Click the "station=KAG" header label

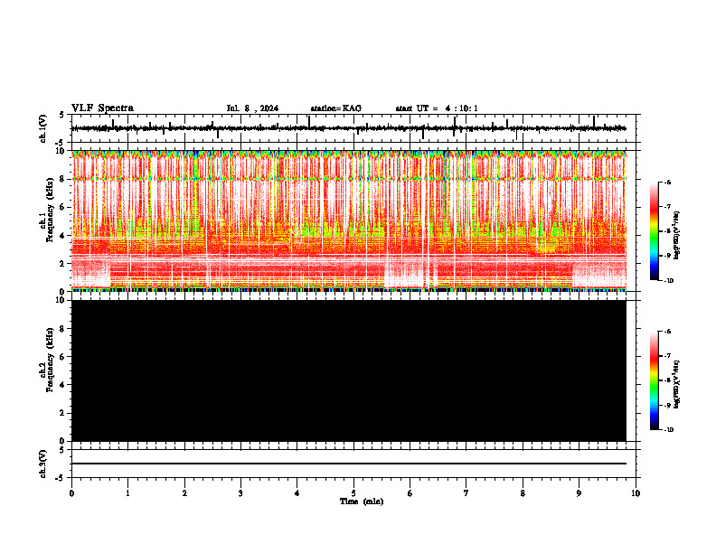click(x=336, y=108)
